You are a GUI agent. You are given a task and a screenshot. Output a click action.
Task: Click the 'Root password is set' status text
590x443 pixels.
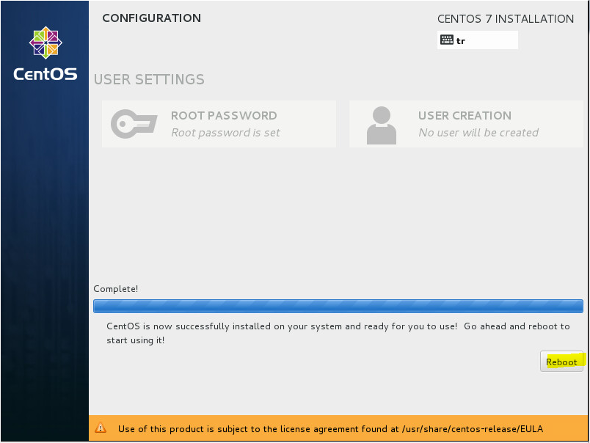click(225, 133)
